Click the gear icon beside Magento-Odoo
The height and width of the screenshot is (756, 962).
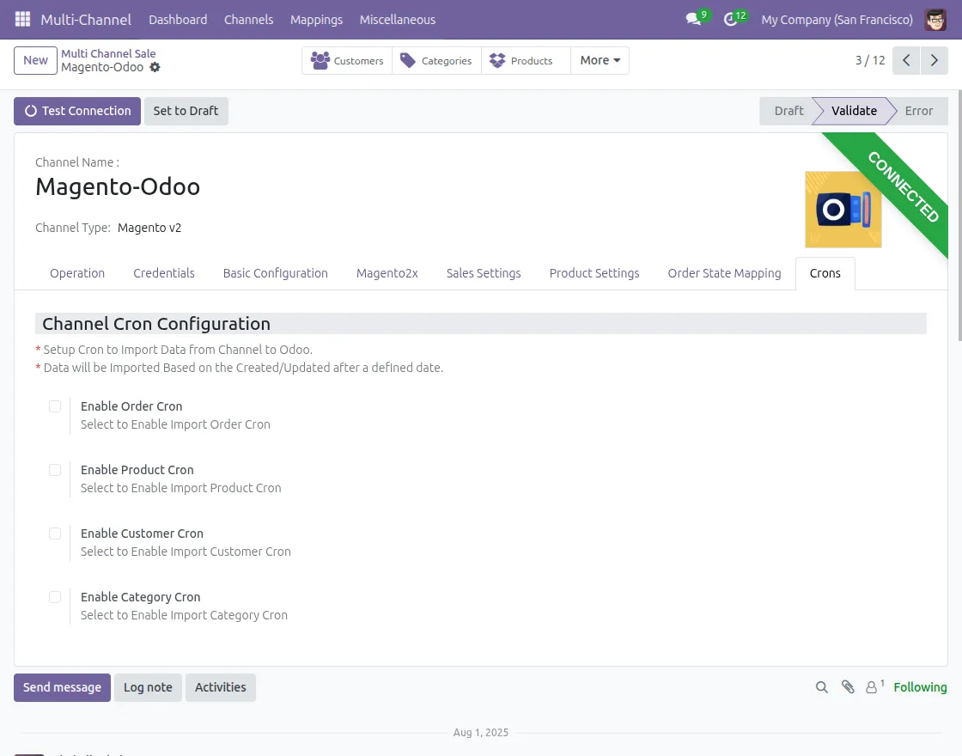pos(155,67)
